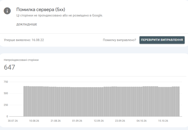This screenshot has width=188, height=130.
Task: Click the chart bar above 12.09.26
Action: [99, 102]
